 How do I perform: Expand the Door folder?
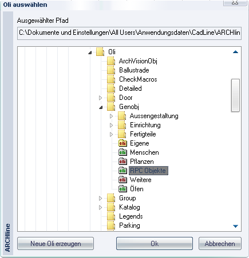point(100,98)
